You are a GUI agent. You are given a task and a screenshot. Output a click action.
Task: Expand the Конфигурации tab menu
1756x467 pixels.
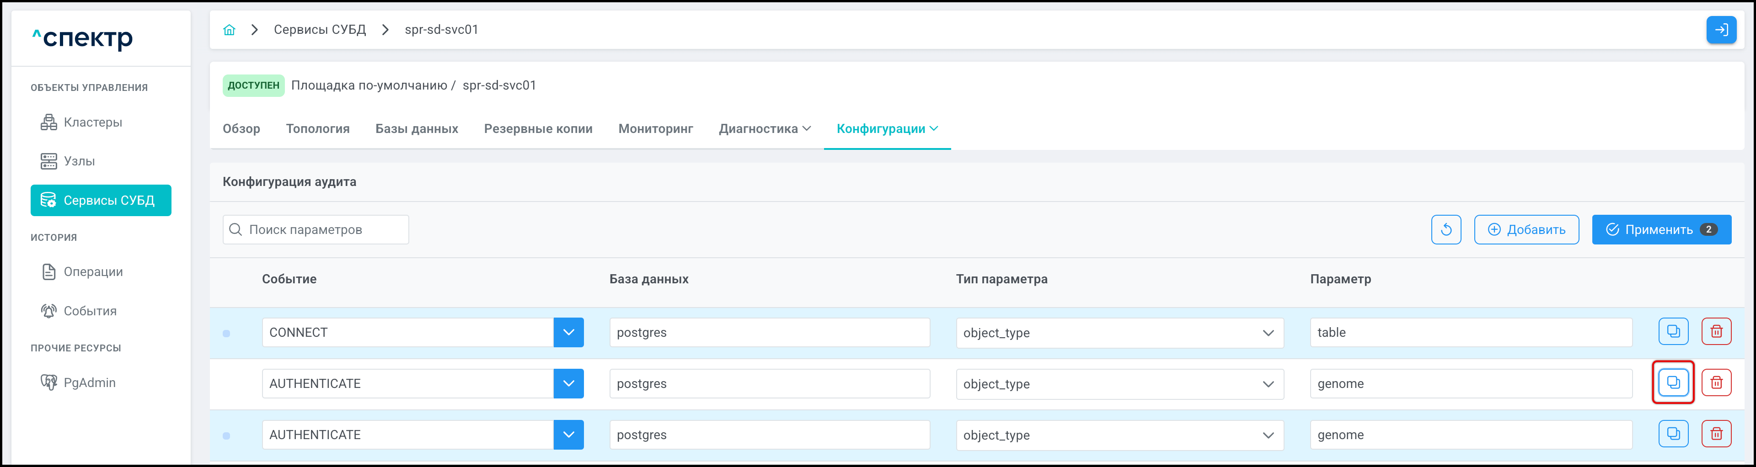click(887, 129)
